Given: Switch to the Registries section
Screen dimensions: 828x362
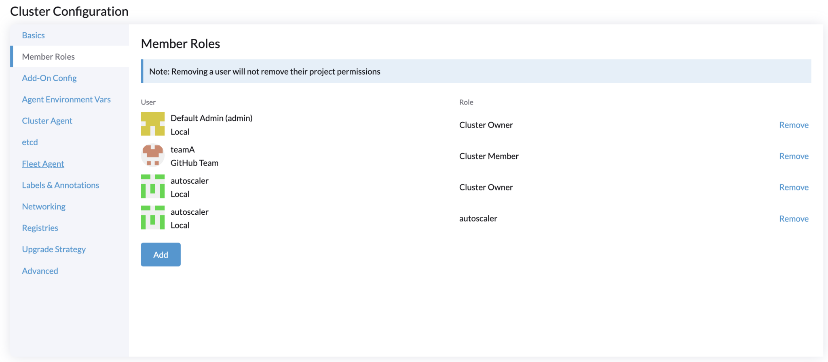Looking at the screenshot, I should pyautogui.click(x=40, y=228).
